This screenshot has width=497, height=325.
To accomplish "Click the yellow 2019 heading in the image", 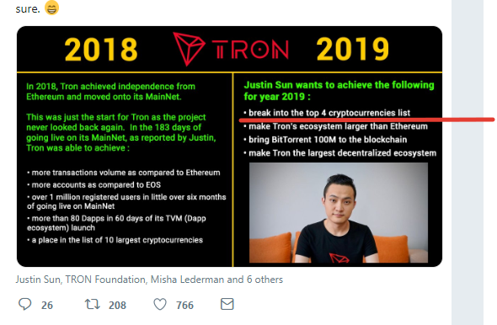I will 352,49.
